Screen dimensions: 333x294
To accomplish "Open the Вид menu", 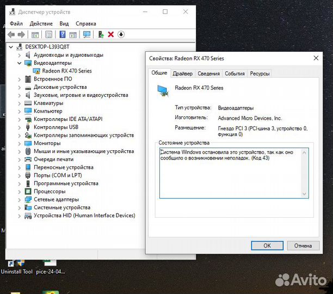I will coord(64,23).
